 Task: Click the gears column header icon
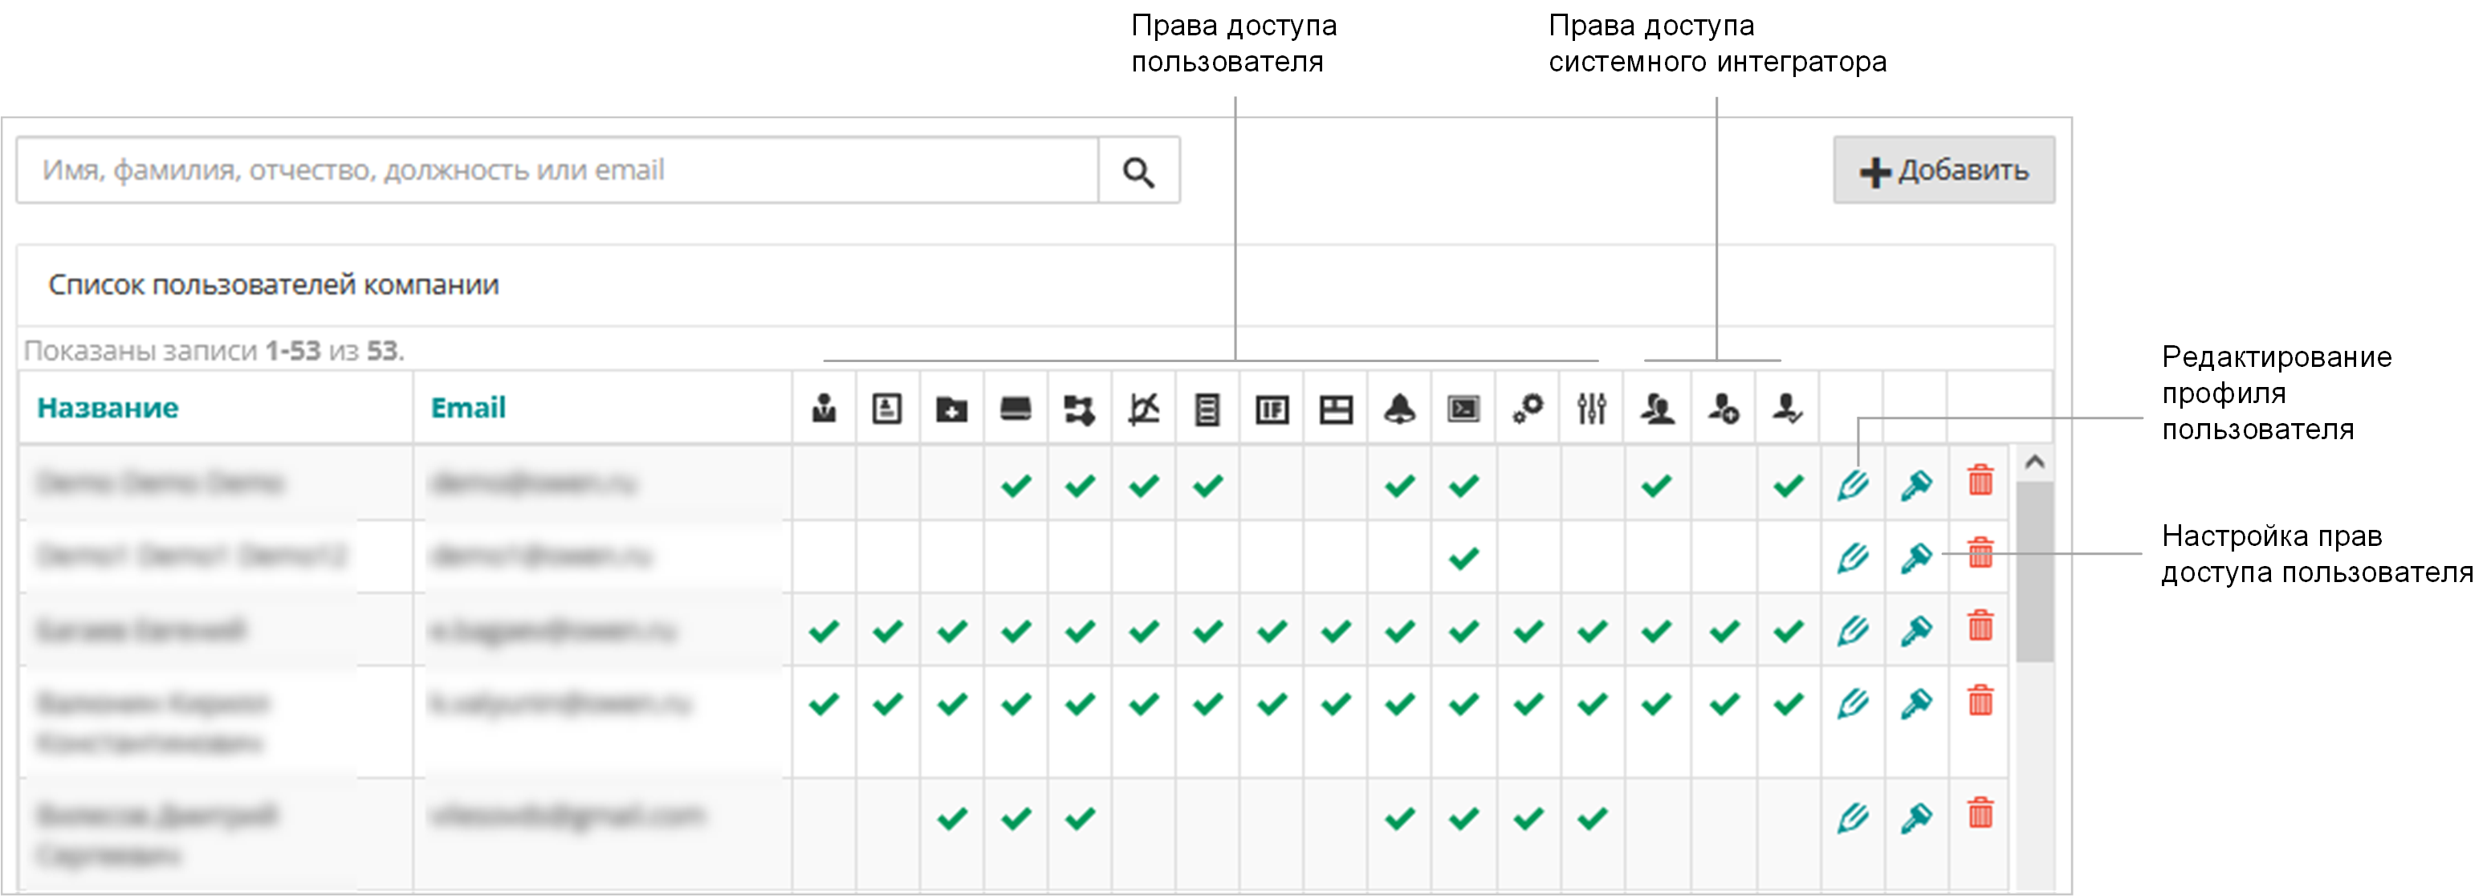(1528, 409)
